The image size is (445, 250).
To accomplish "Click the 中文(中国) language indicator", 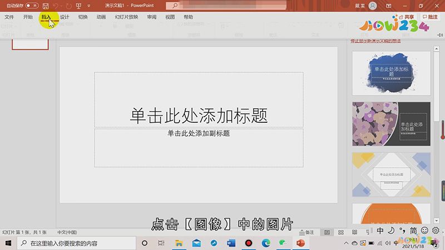I will 67,232.
